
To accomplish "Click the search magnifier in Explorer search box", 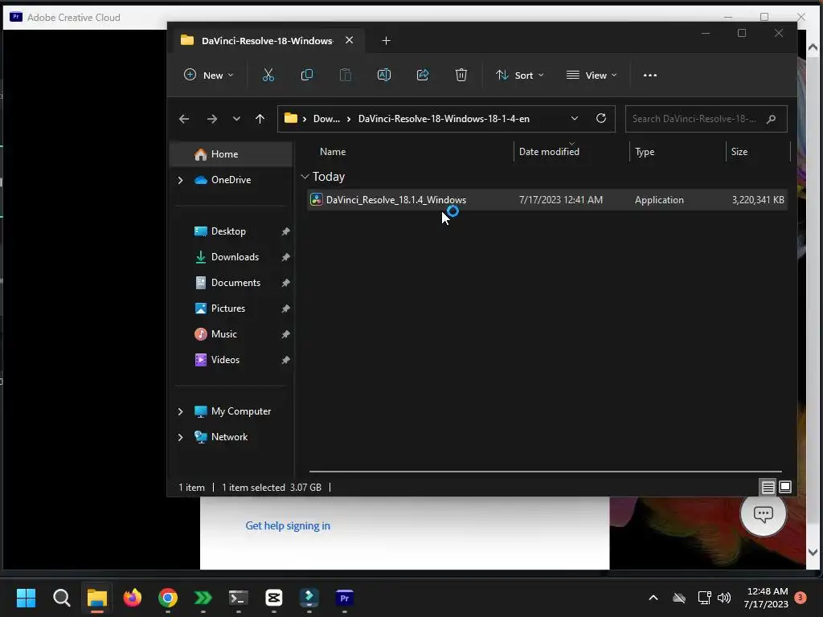I will (x=771, y=119).
